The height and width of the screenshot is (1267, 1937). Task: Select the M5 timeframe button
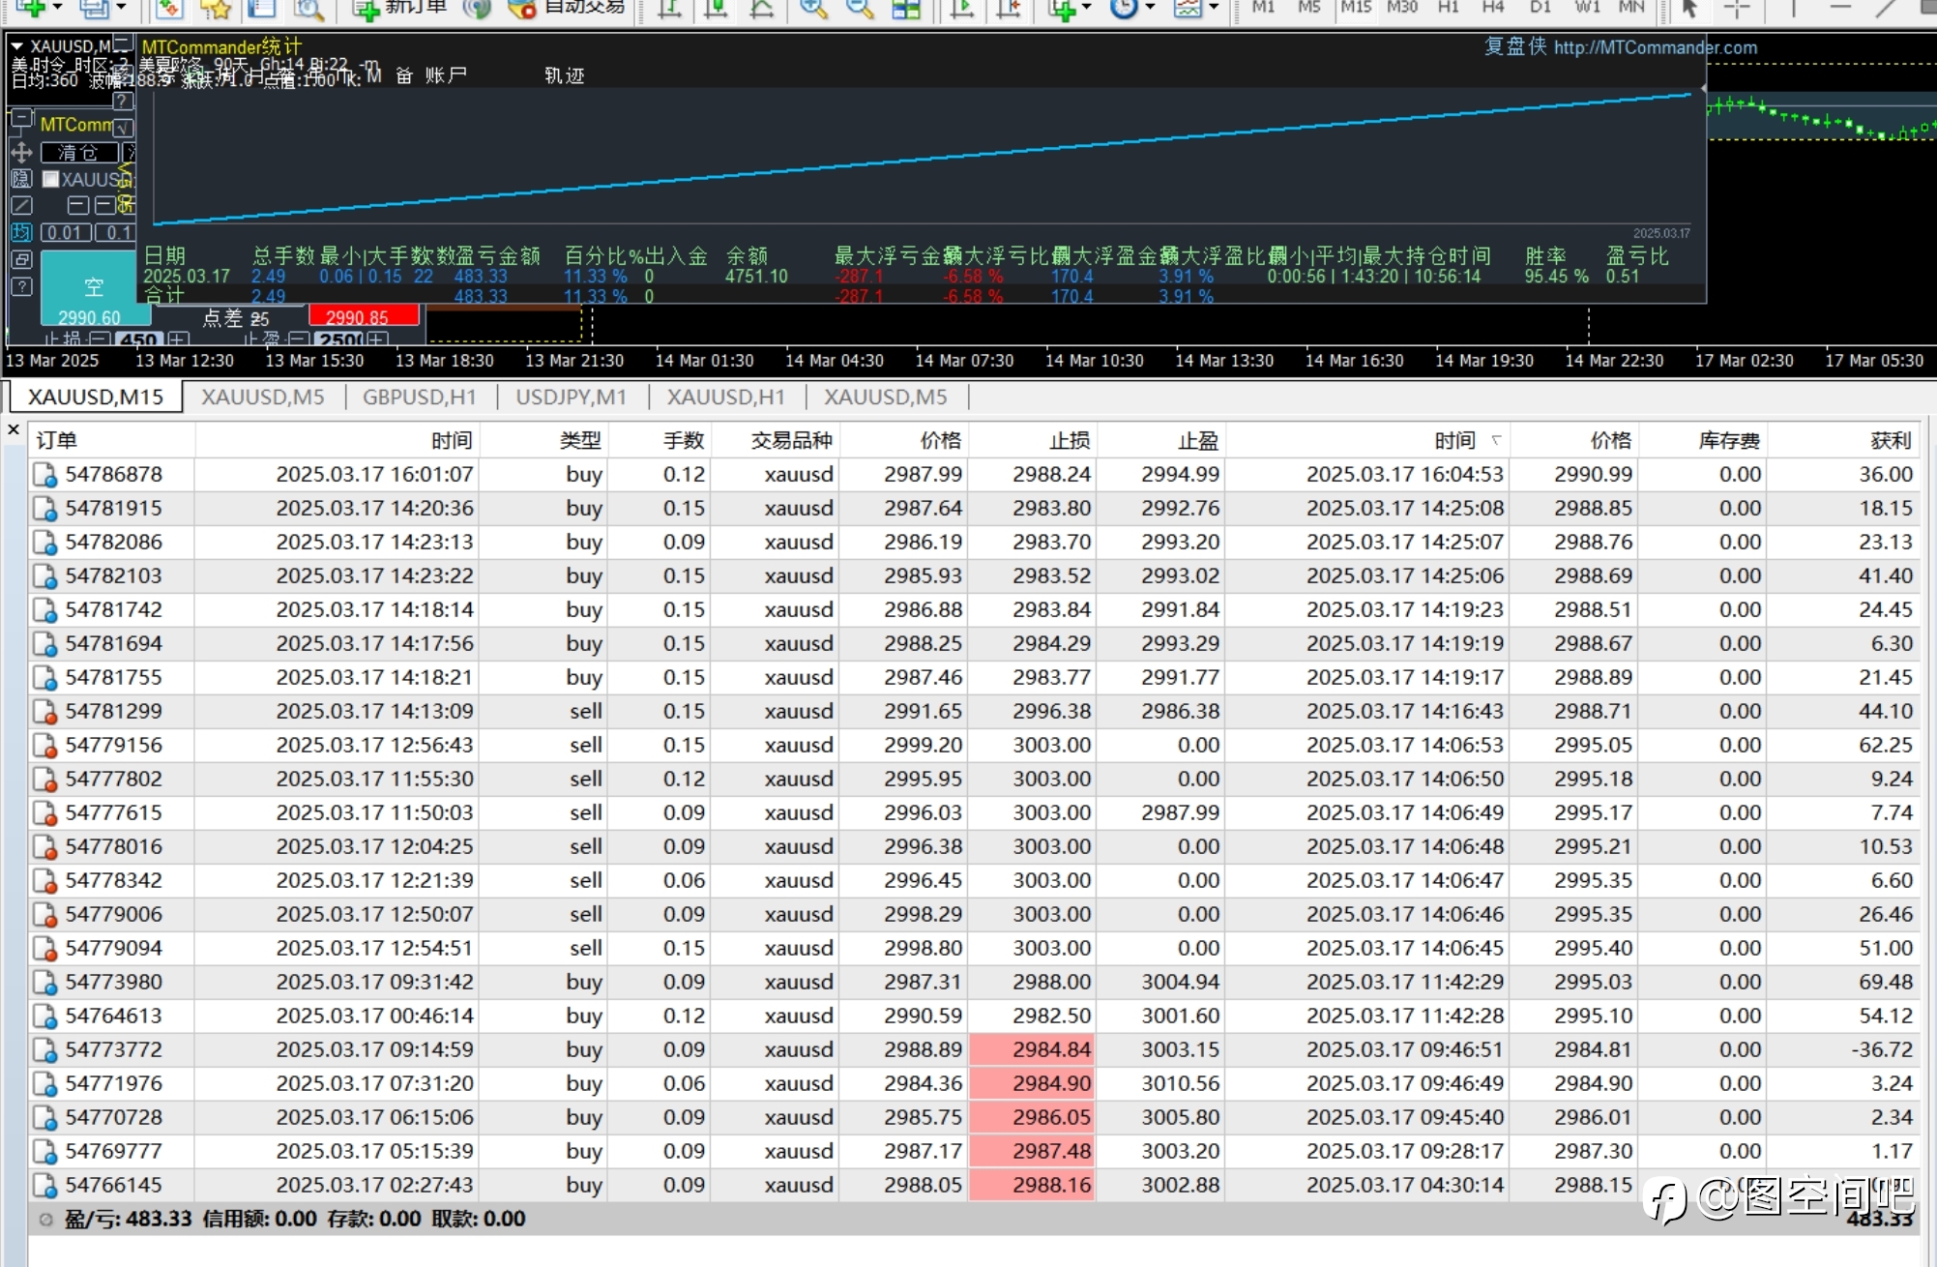point(1308,8)
